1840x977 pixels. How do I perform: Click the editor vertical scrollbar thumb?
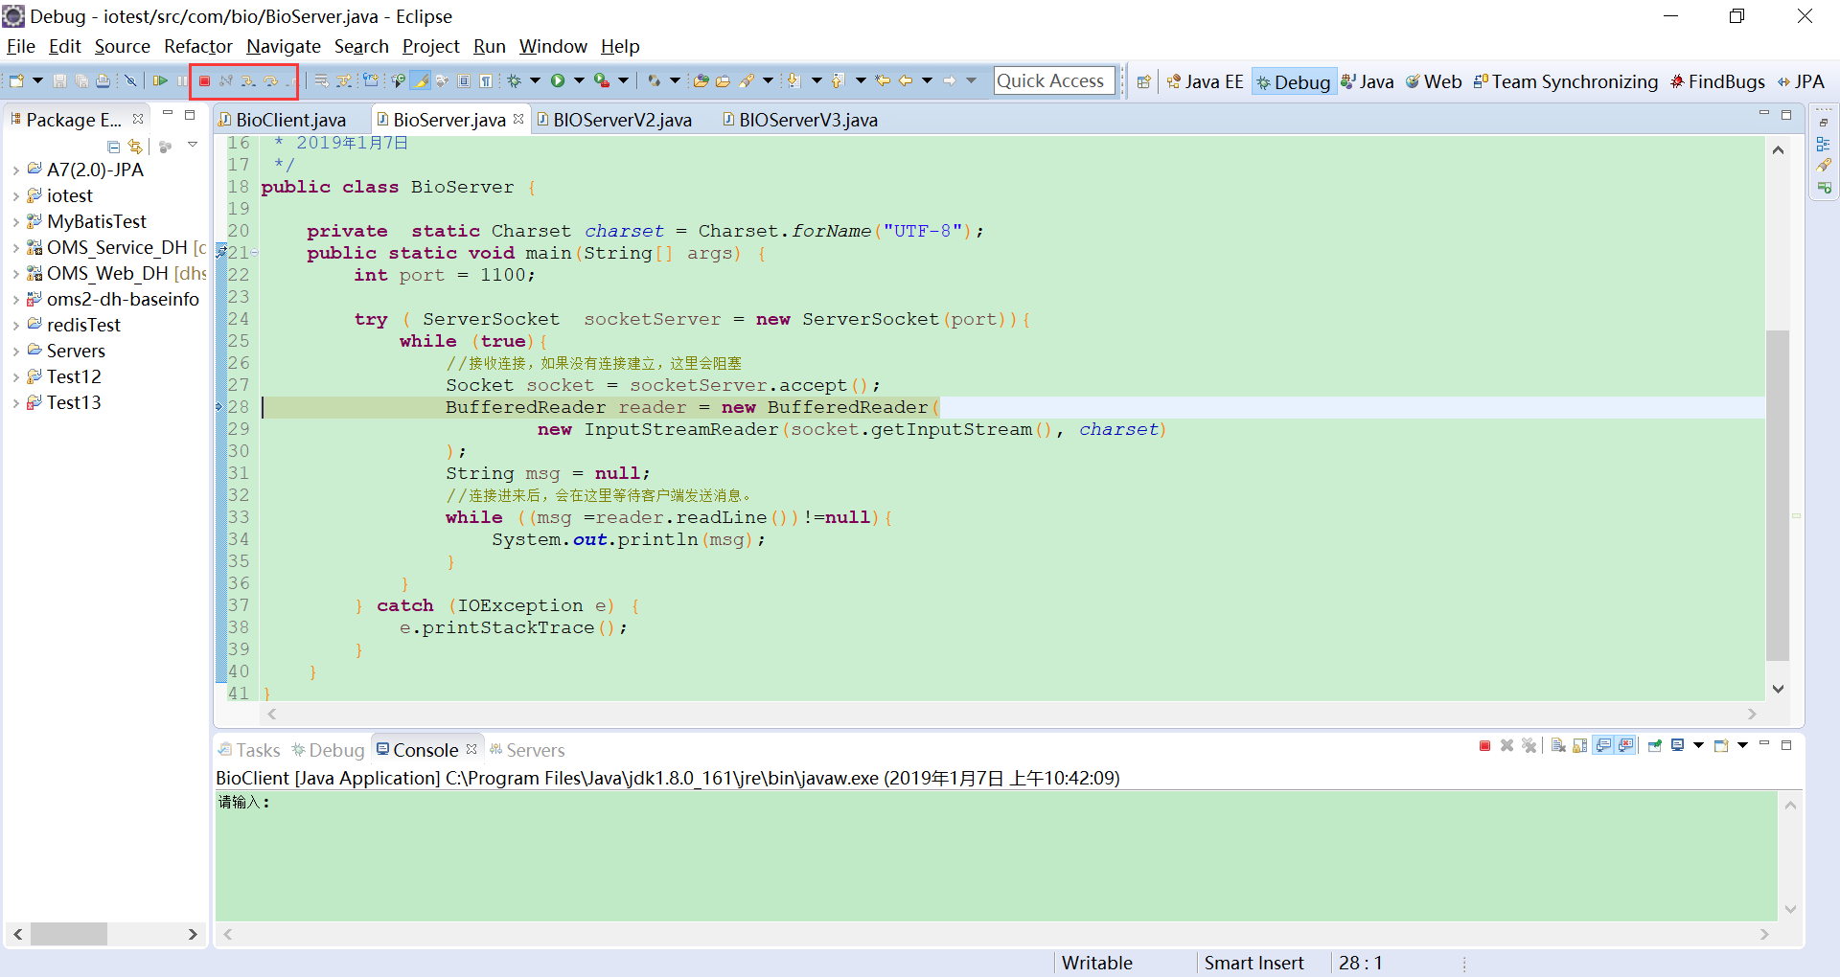1778,495
